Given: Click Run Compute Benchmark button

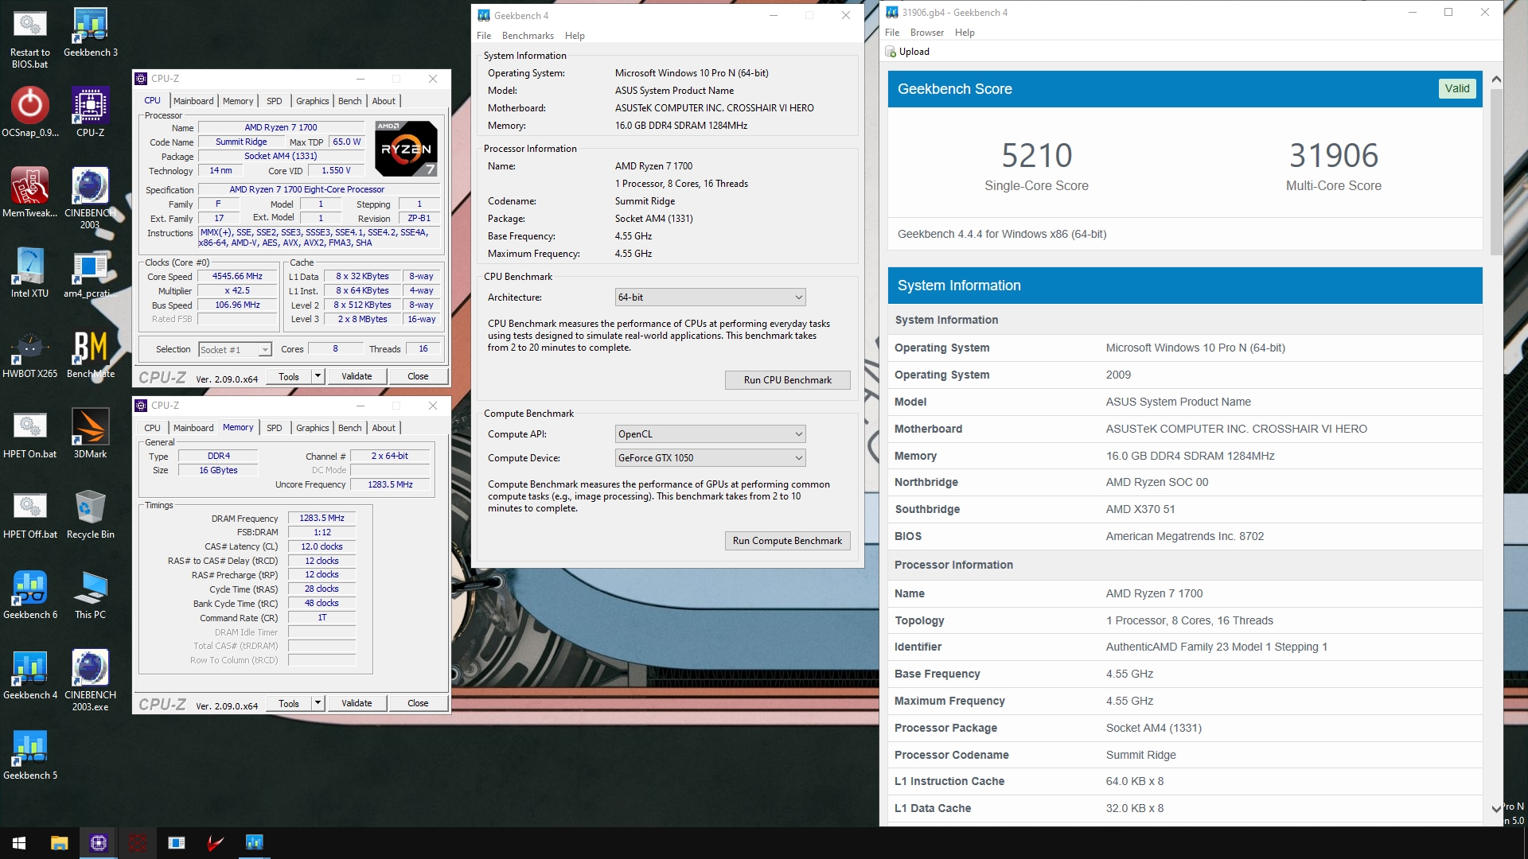Looking at the screenshot, I should pos(787,541).
